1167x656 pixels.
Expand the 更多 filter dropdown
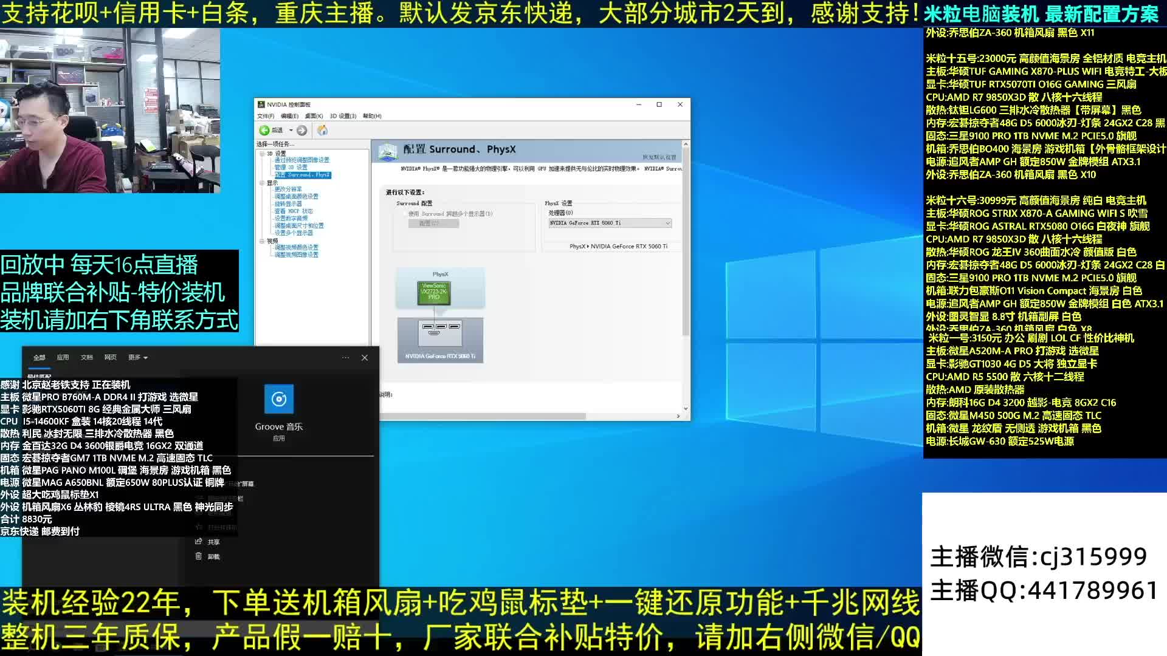coord(138,357)
